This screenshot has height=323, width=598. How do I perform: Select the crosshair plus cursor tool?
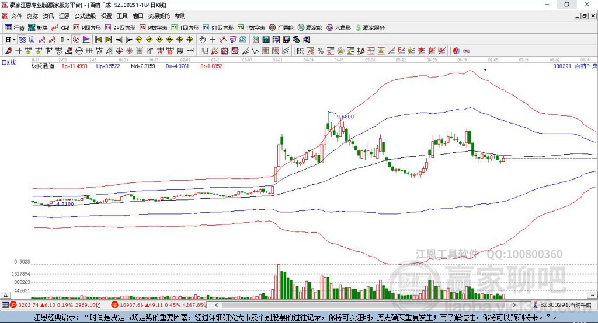(x=213, y=40)
